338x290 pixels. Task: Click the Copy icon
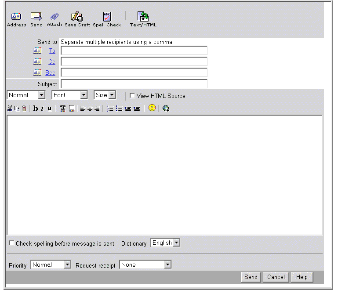17,109
